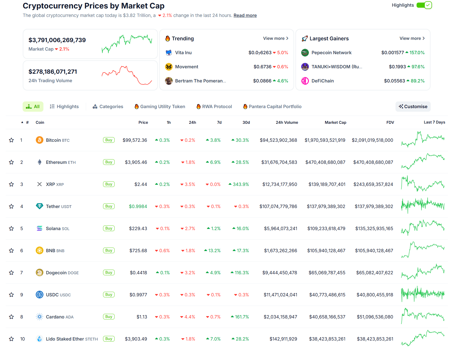Click the Bitcoin coin logo
Screen dimensions: 451x349
click(39, 140)
